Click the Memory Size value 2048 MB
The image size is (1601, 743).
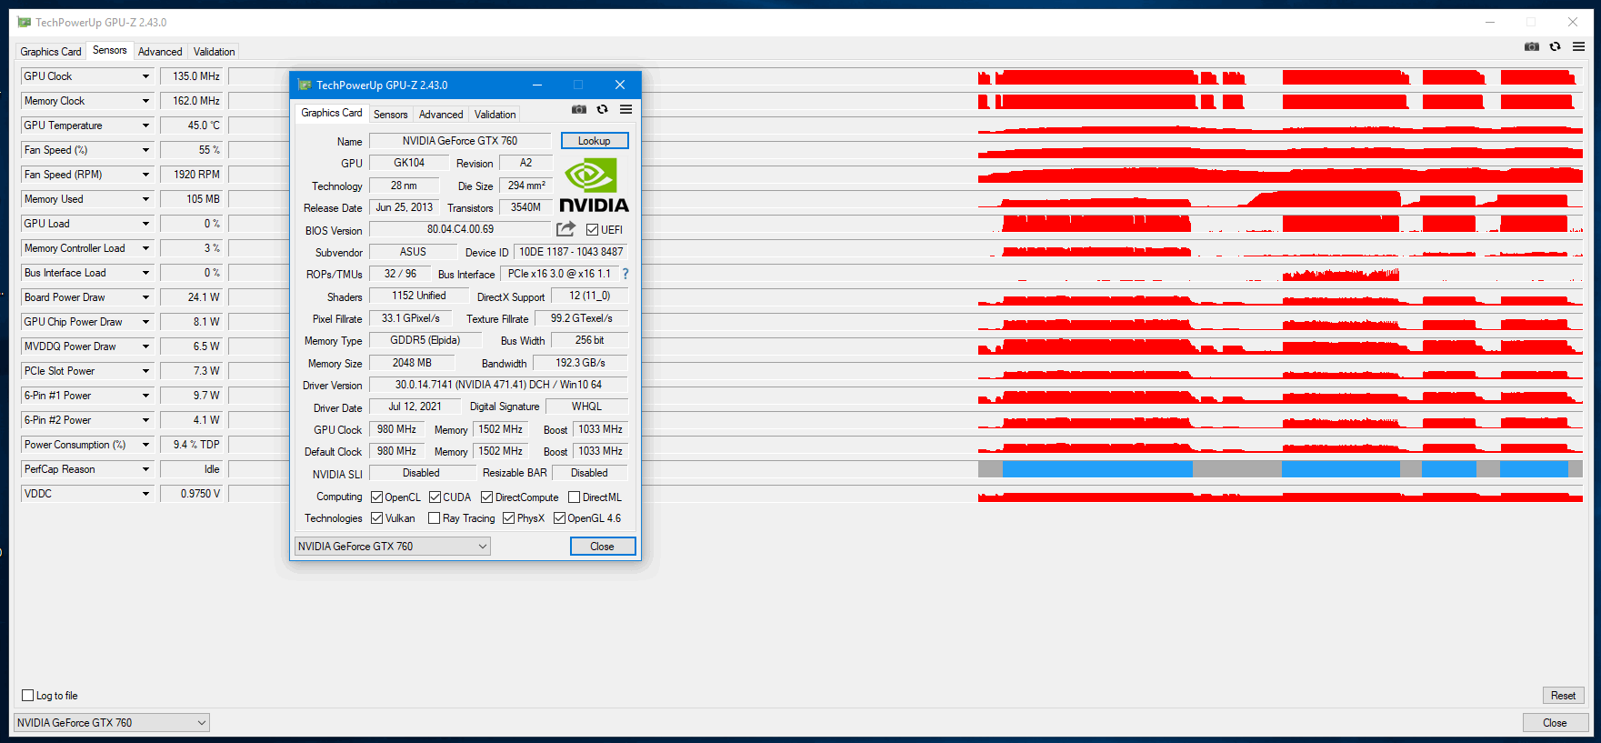412,363
